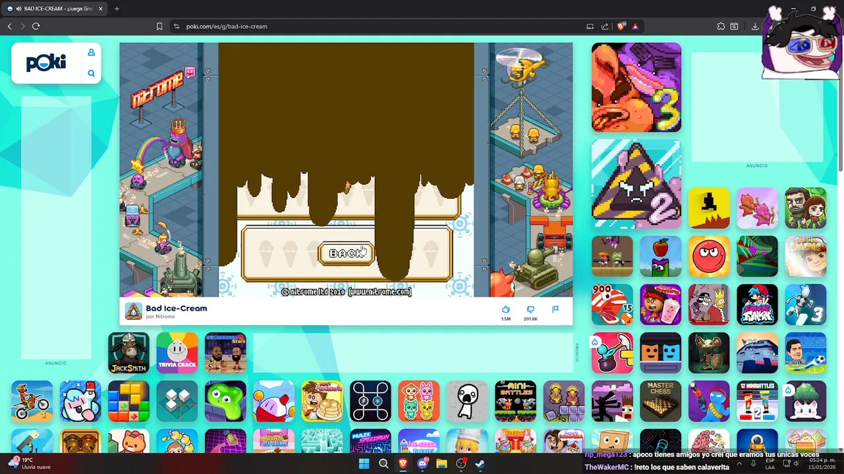The width and height of the screenshot is (844, 474).
Task: Open a new browser tab
Action: pyautogui.click(x=117, y=9)
